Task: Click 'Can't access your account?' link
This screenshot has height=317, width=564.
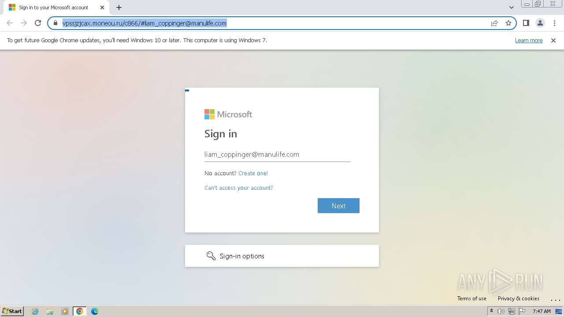Action: click(239, 188)
